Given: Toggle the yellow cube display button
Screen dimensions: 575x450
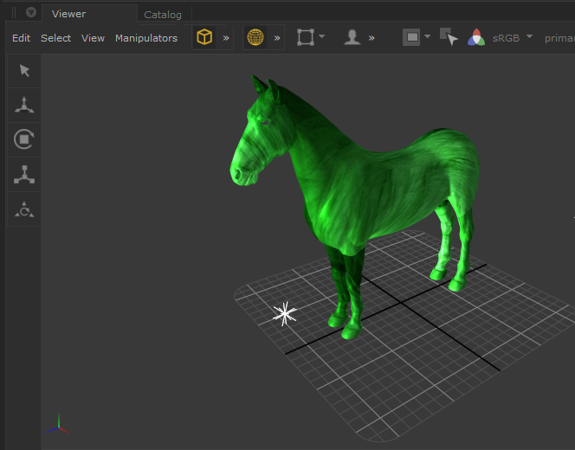Looking at the screenshot, I should click(x=204, y=37).
